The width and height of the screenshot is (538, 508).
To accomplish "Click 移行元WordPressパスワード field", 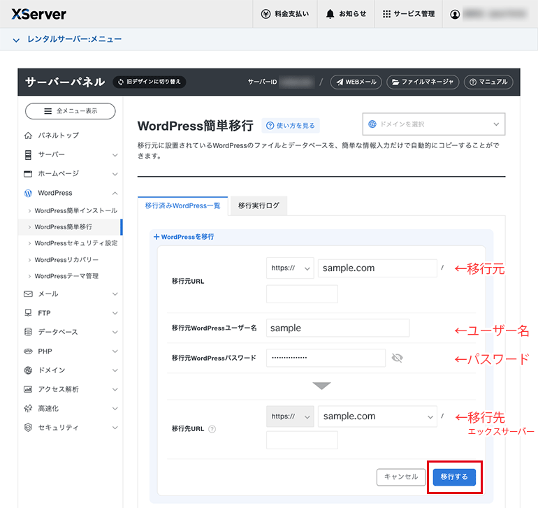I will click(326, 358).
